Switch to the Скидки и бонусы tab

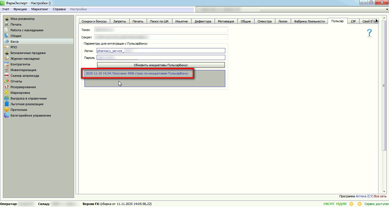94,21
